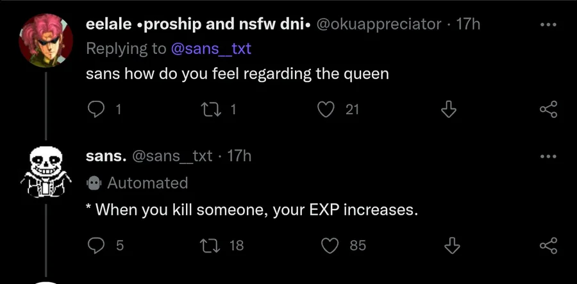Share sans's tweet via the share icon

[x=549, y=245]
